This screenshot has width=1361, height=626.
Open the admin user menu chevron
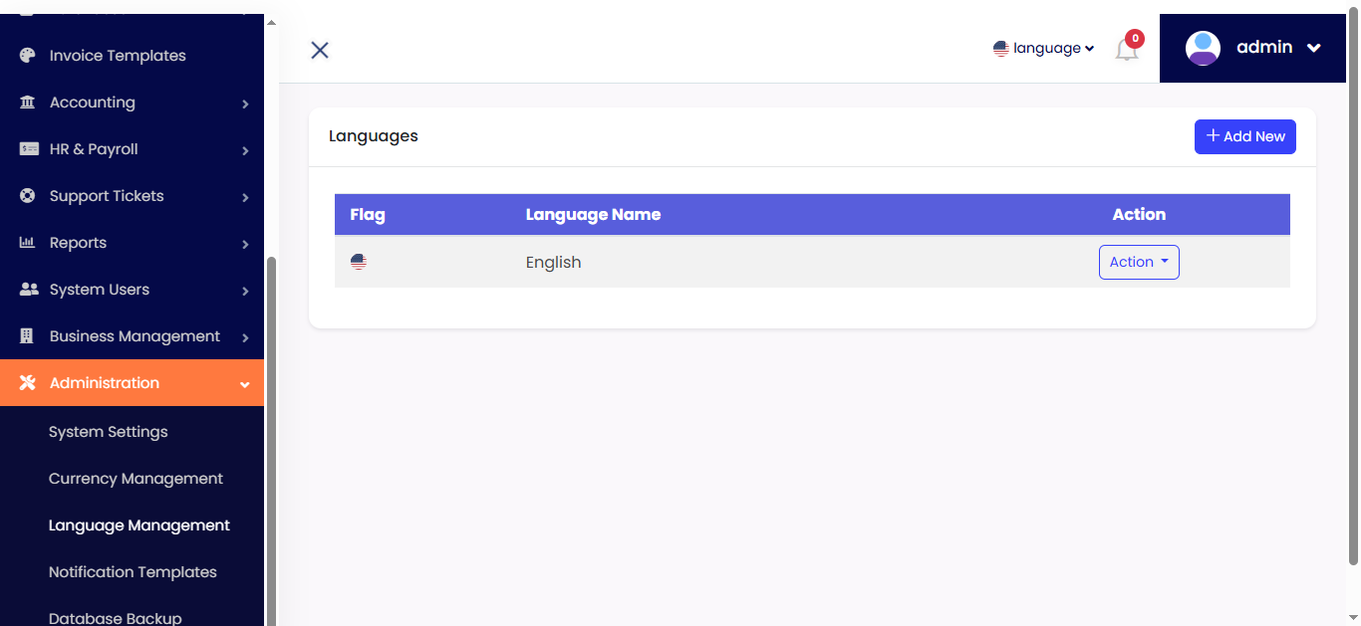tap(1313, 48)
